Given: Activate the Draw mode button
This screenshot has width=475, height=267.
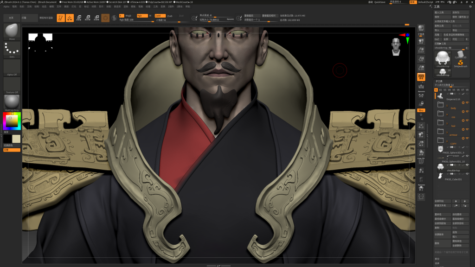Looking at the screenshot, I should coord(70,18).
